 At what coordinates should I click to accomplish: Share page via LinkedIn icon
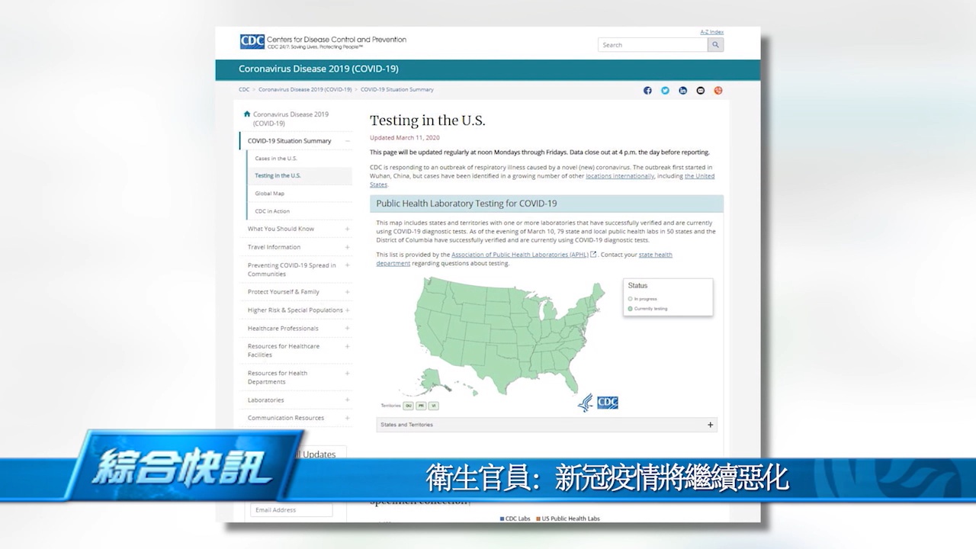tap(682, 90)
